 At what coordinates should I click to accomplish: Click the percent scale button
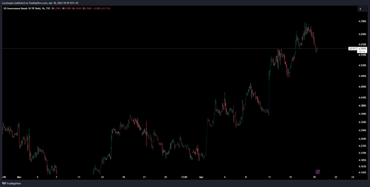click(x=362, y=9)
